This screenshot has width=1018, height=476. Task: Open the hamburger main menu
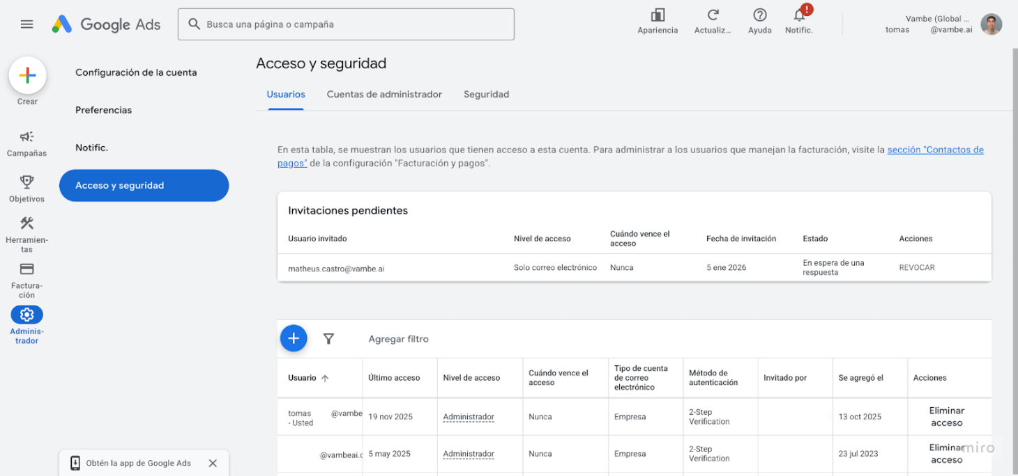tap(26, 24)
